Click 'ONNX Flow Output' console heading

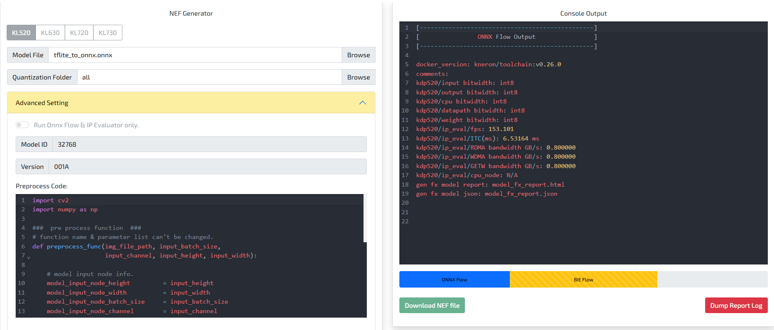507,37
